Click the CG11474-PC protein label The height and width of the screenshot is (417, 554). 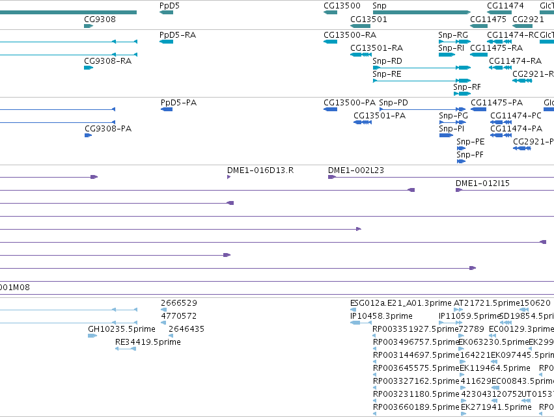pos(516,116)
